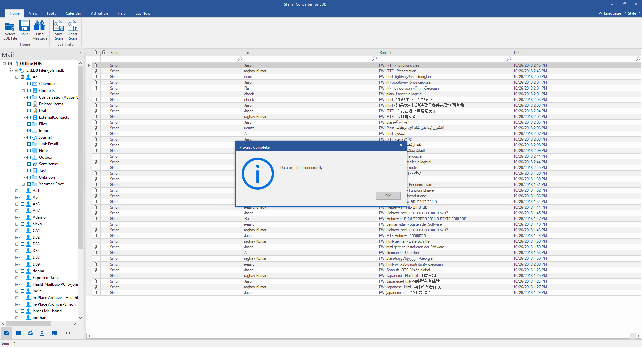Check the India mailbox checkbox
This screenshot has width=642, height=347.
[23, 291]
